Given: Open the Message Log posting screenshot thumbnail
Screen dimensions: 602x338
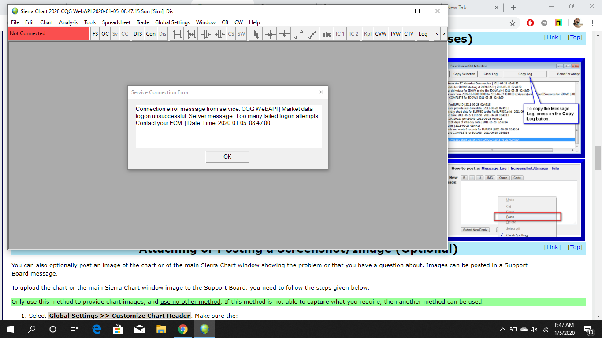Looking at the screenshot, I should (516, 200).
